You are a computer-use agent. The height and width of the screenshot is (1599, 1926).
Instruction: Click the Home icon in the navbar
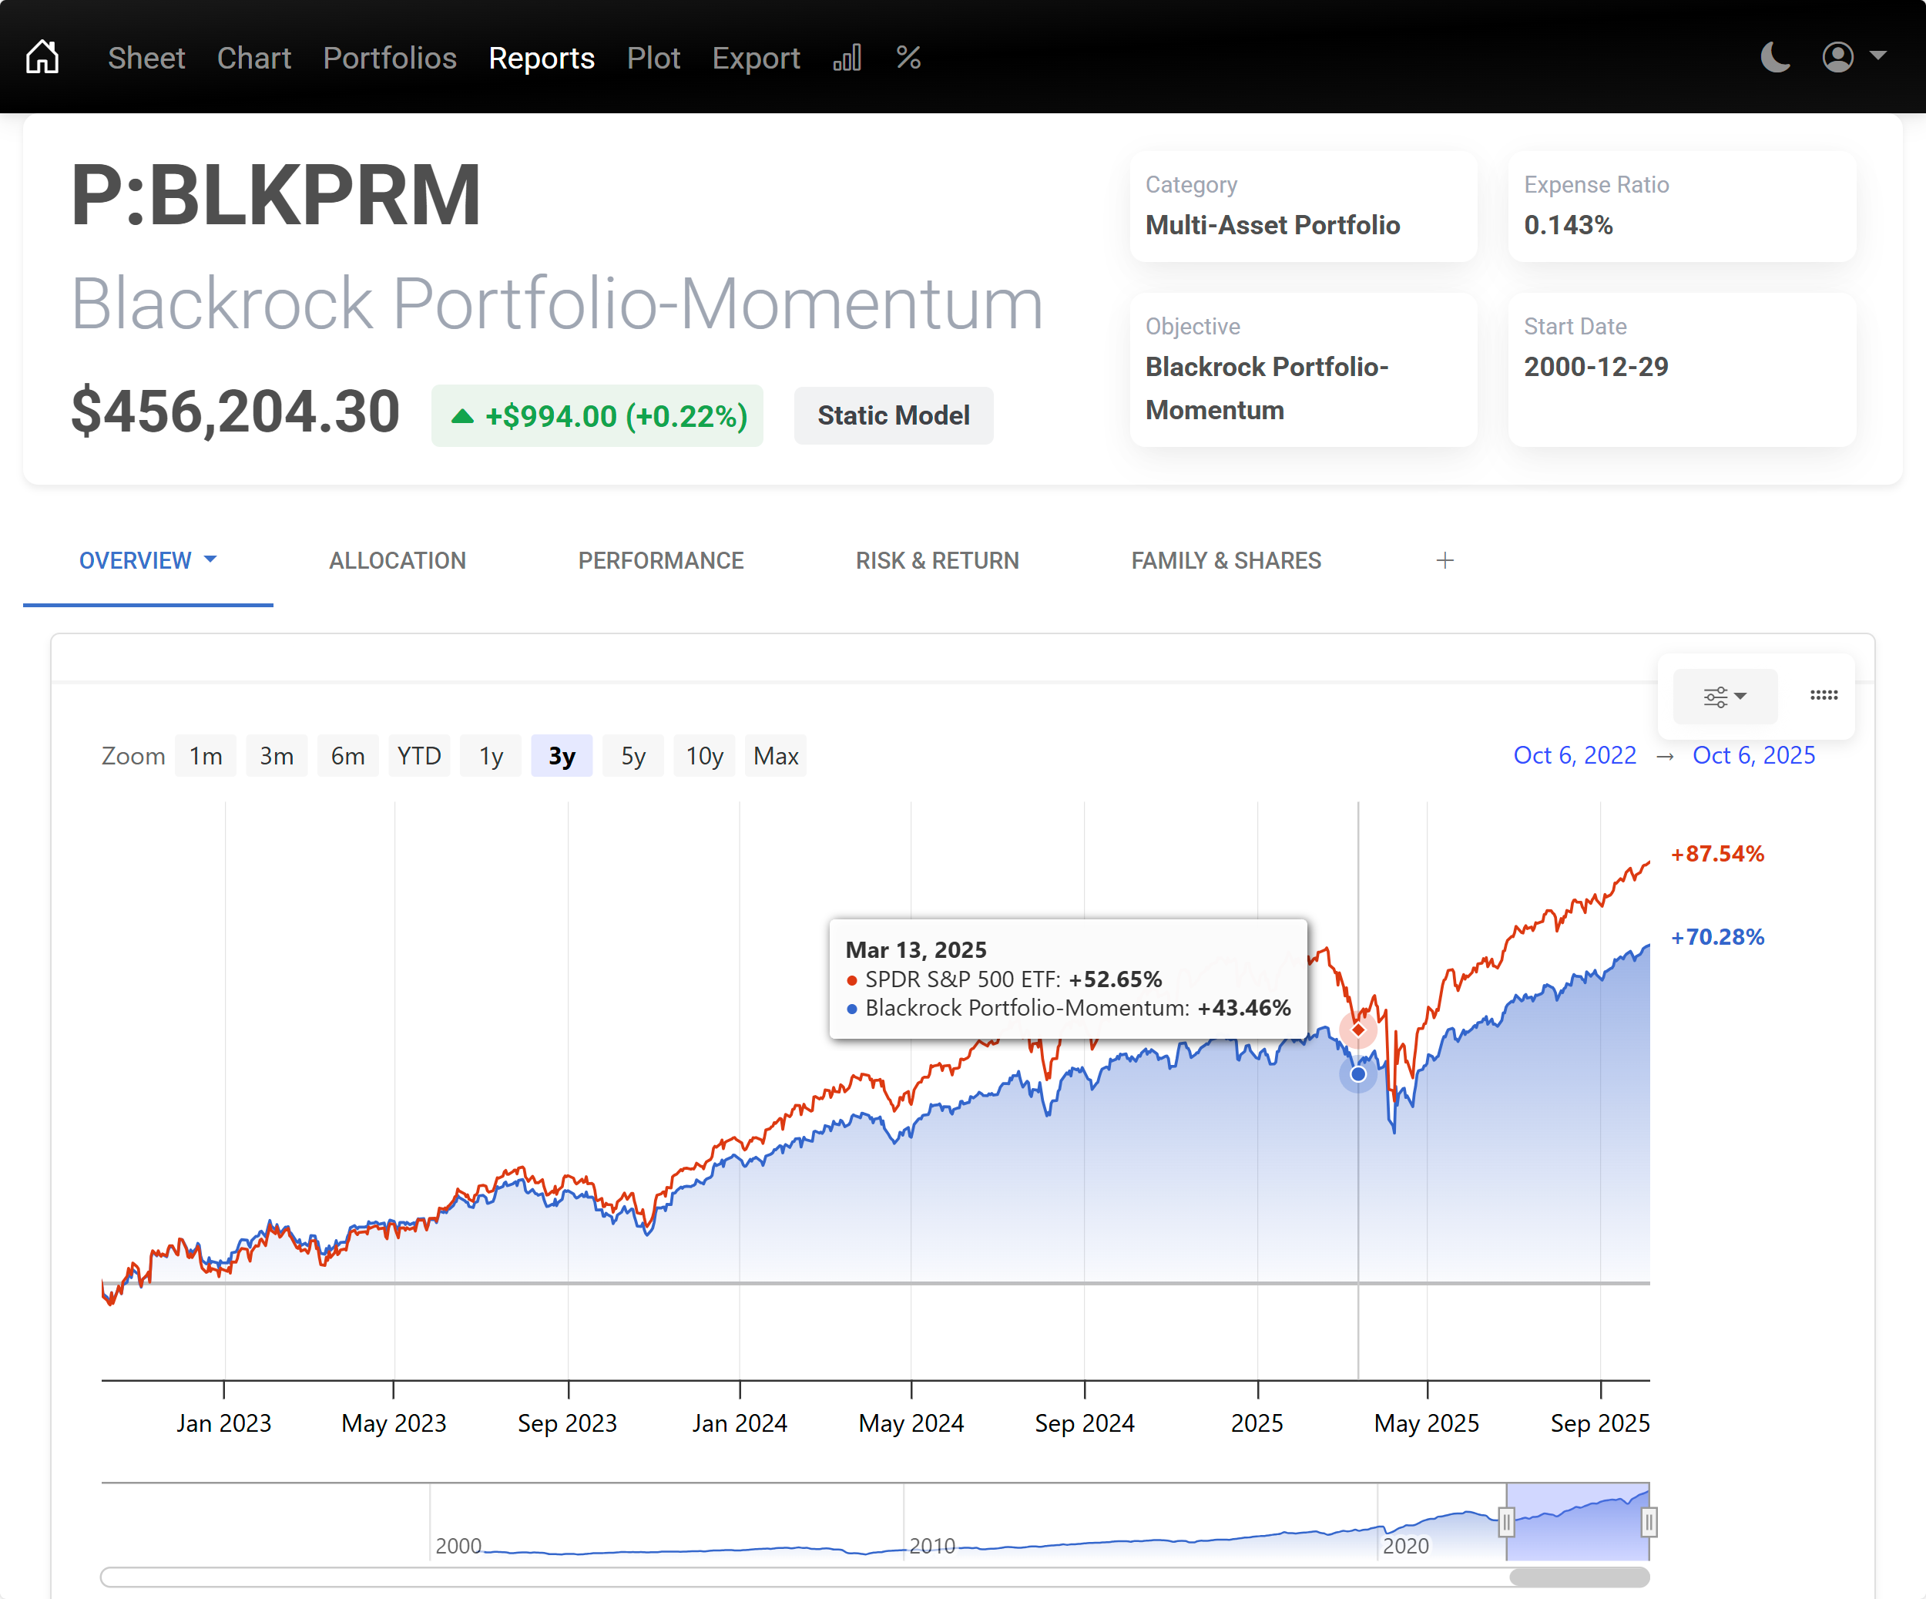[x=42, y=56]
